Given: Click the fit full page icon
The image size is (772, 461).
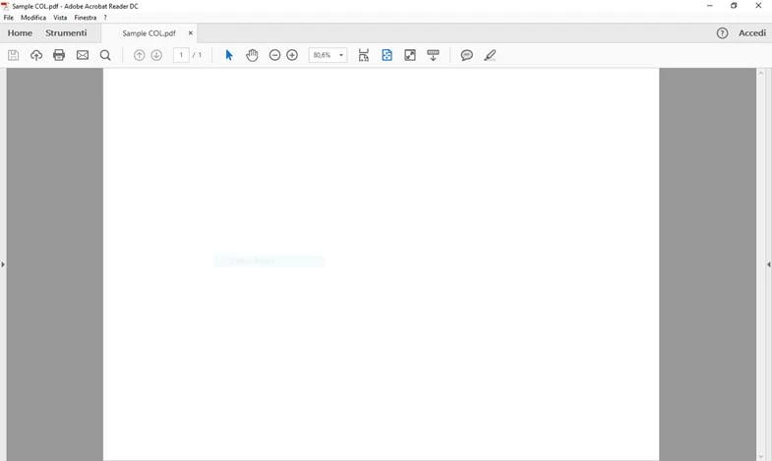Looking at the screenshot, I should (x=387, y=55).
